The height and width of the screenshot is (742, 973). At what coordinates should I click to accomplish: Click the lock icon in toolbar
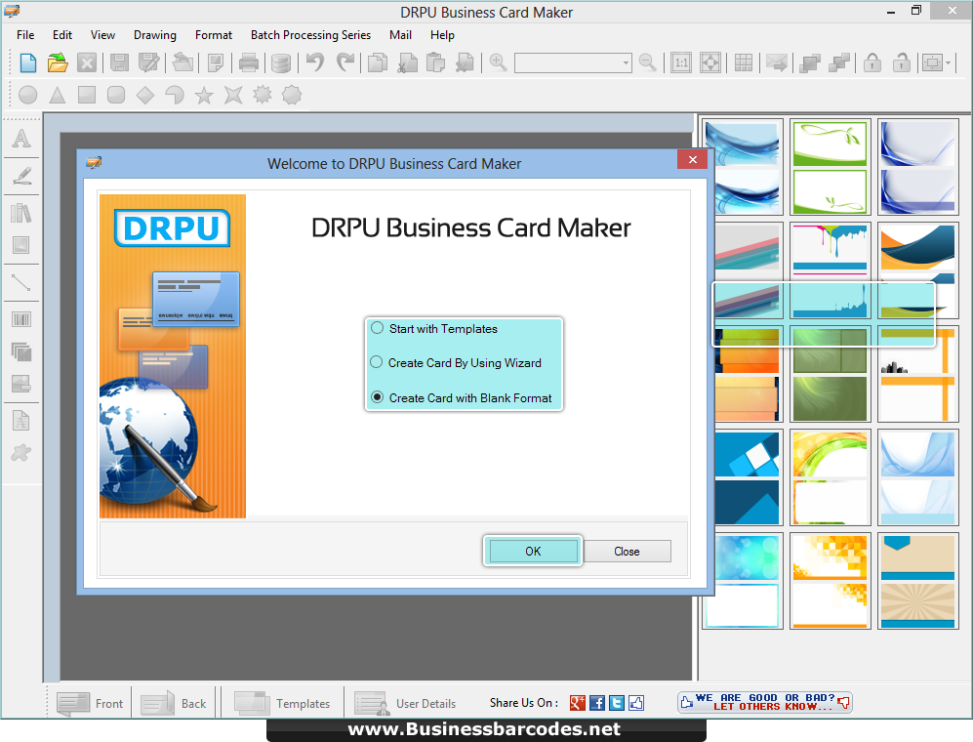tap(872, 62)
